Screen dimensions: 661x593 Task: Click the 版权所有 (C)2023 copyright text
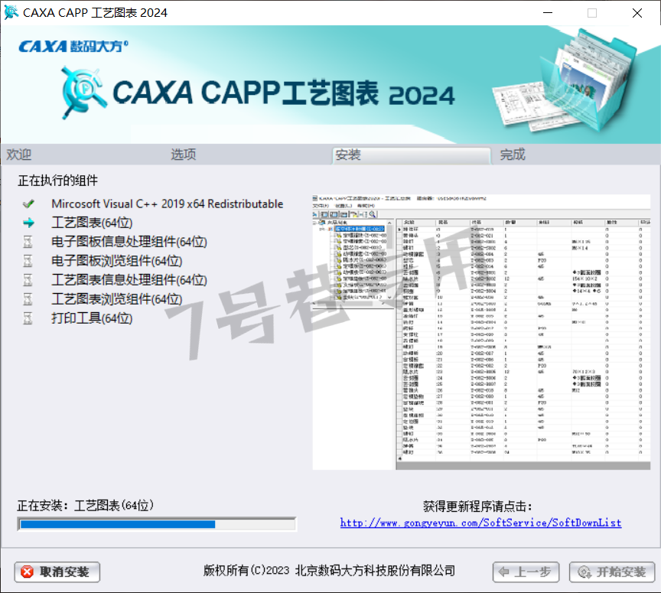point(329,571)
